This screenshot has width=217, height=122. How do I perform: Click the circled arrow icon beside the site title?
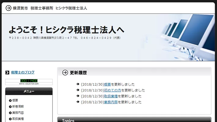click(x=9, y=8)
